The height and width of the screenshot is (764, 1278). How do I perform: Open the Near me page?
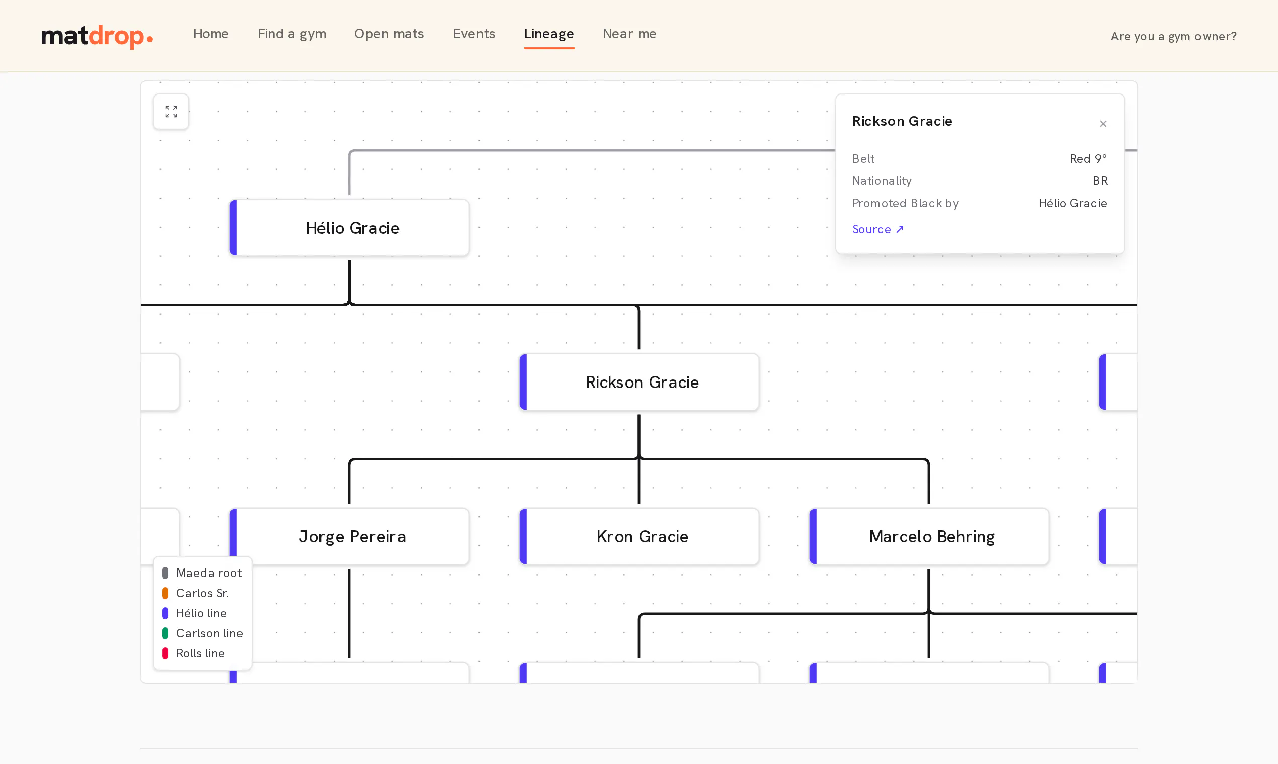tap(629, 34)
